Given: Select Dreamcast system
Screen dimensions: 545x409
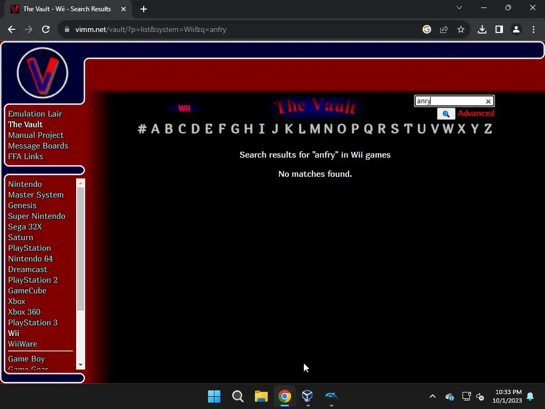Looking at the screenshot, I should pos(28,269).
